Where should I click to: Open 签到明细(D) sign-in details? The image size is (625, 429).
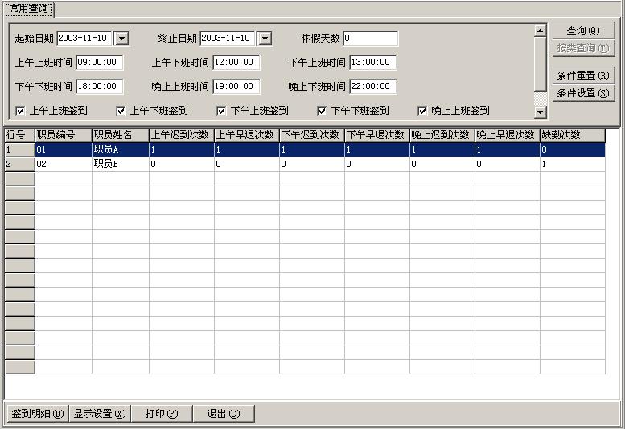[x=36, y=414]
